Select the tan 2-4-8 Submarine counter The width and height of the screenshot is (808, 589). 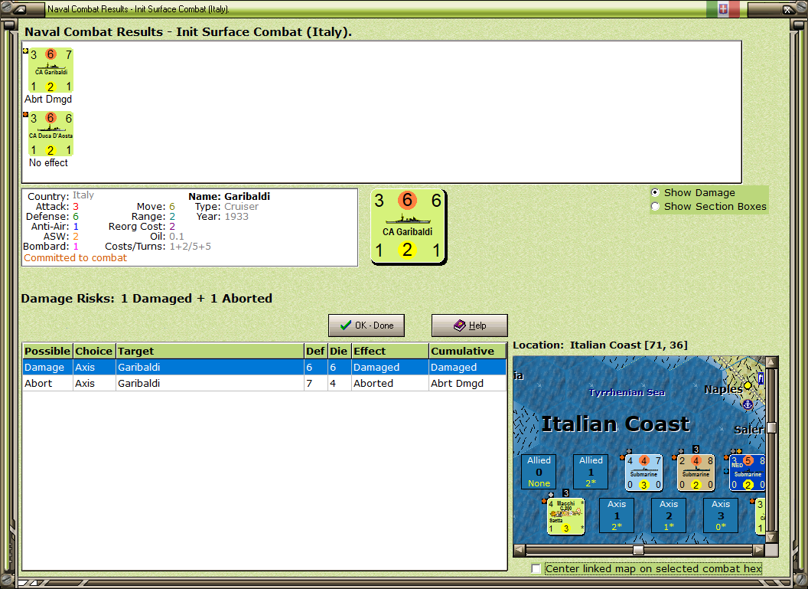pyautogui.click(x=696, y=473)
